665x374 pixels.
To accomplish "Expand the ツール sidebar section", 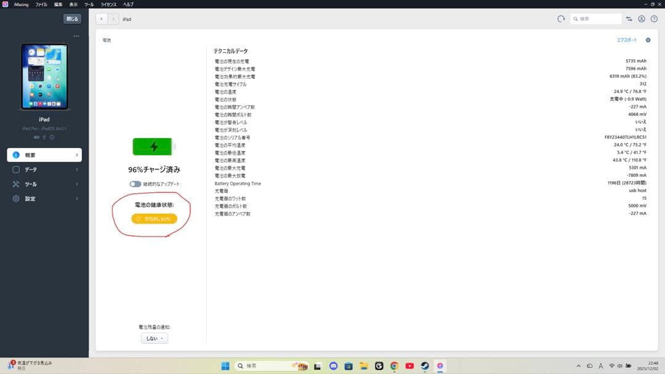I will click(44, 184).
